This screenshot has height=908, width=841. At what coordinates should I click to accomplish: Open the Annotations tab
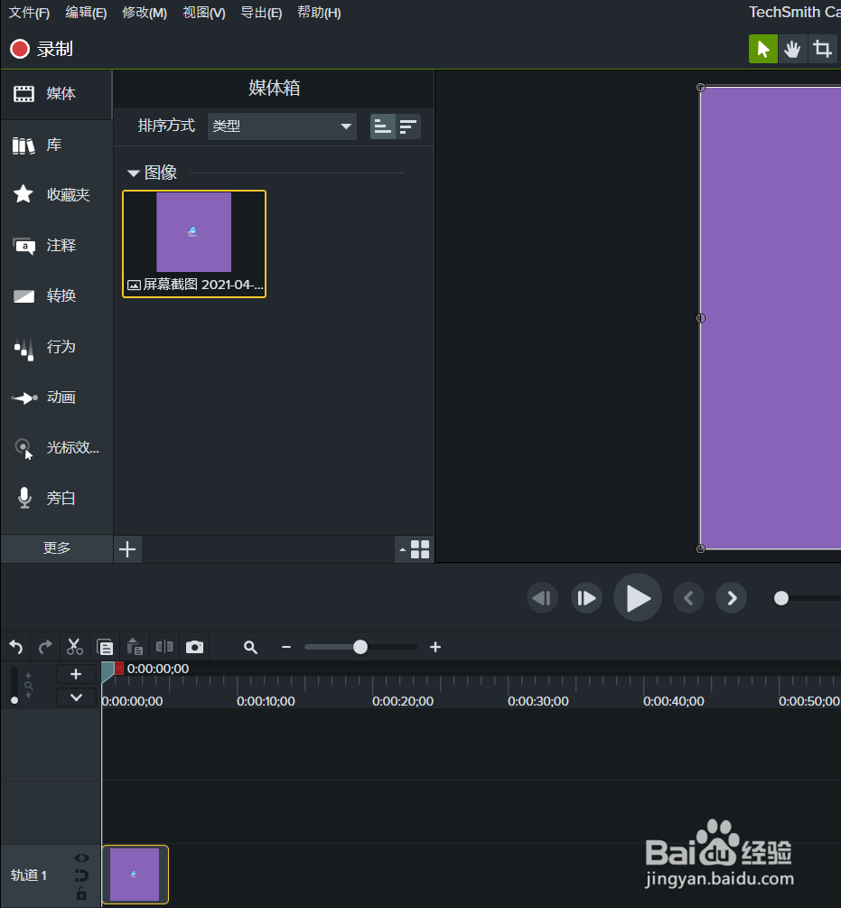[56, 246]
